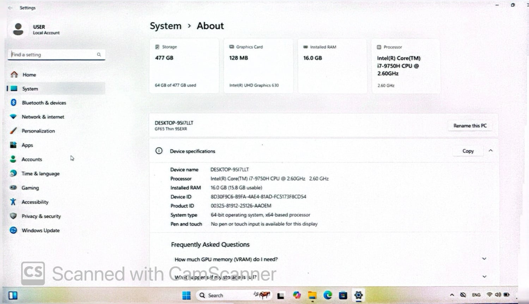The height and width of the screenshot is (304, 529).
Task: Copy the device specifications
Action: coord(468,151)
